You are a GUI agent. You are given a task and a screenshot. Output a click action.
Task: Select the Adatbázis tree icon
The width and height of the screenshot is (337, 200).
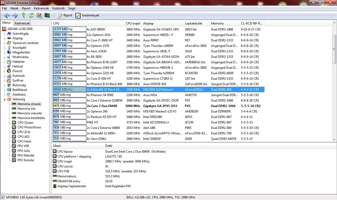(9, 95)
